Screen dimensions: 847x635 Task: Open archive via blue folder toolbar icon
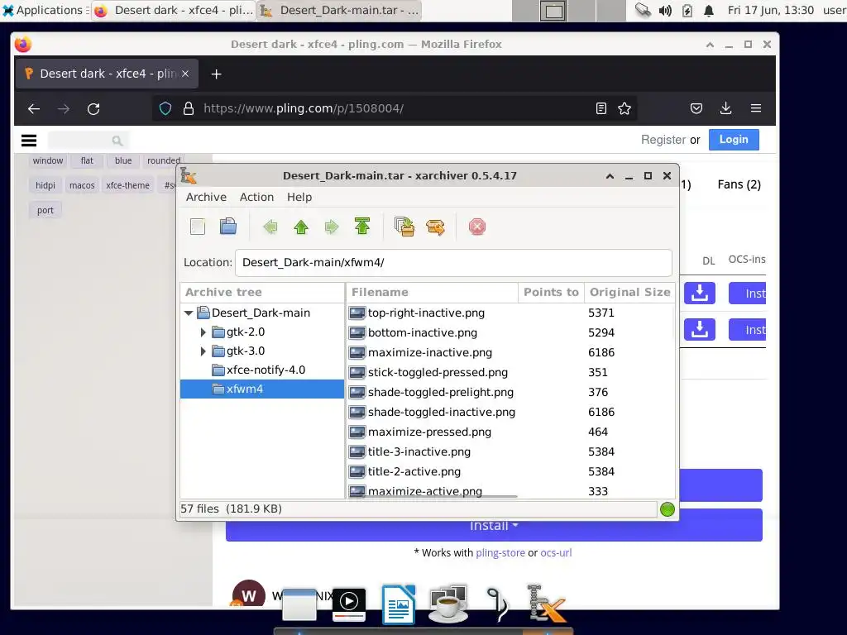tap(228, 227)
